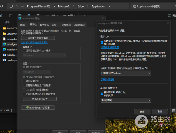Click the Application search box
Image resolution: width=176 pixels, height=133 pixels.
click(x=153, y=6)
